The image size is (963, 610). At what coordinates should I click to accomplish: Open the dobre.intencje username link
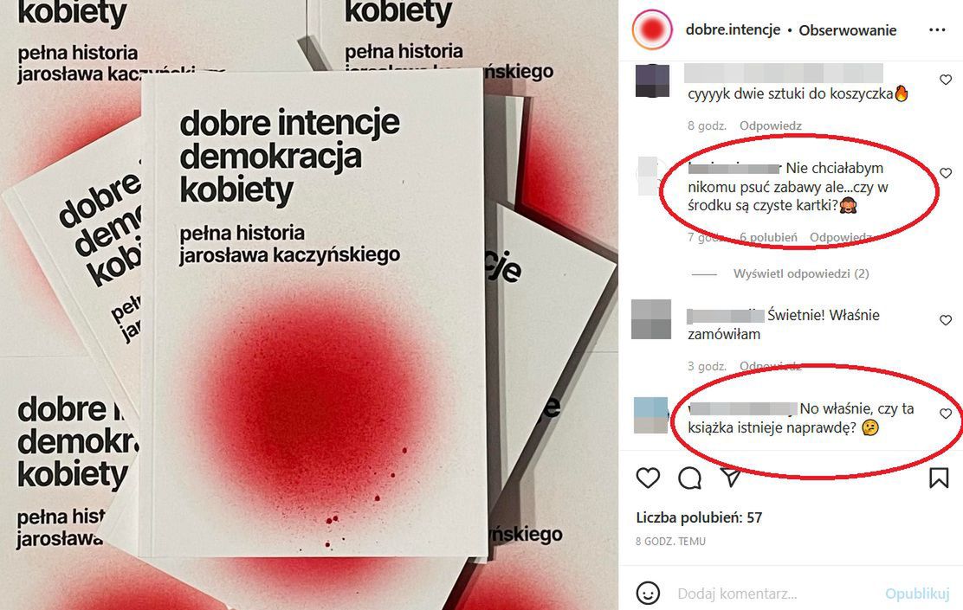(733, 29)
